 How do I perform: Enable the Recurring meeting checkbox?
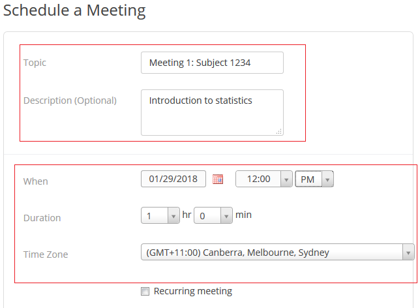coord(145,292)
